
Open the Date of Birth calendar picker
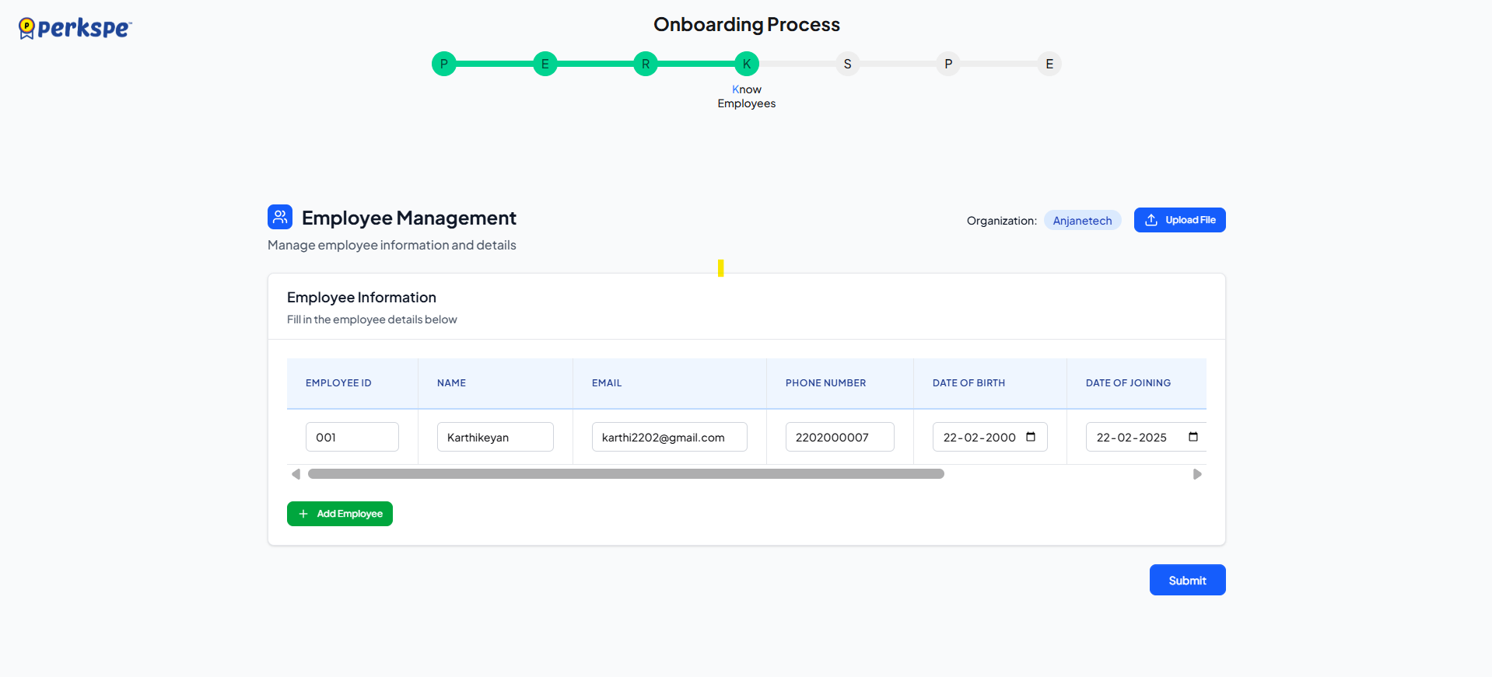[1031, 437]
